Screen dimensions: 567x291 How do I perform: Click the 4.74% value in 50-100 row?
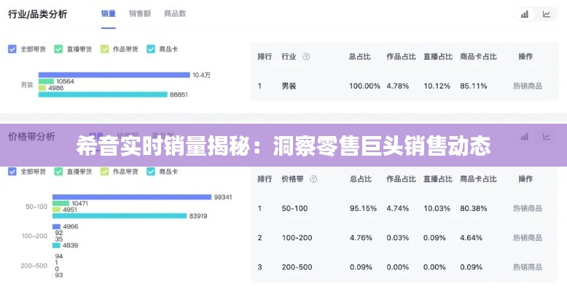point(398,208)
